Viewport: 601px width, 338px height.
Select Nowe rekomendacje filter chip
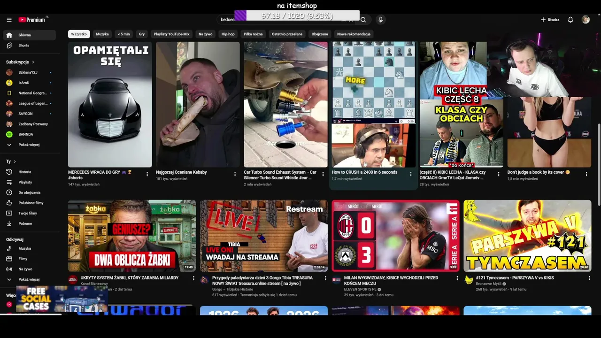pos(354,34)
